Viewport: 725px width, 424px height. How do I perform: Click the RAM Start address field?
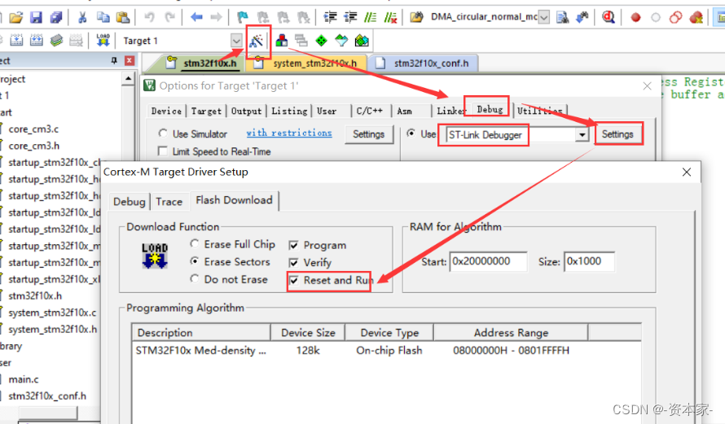tap(488, 261)
